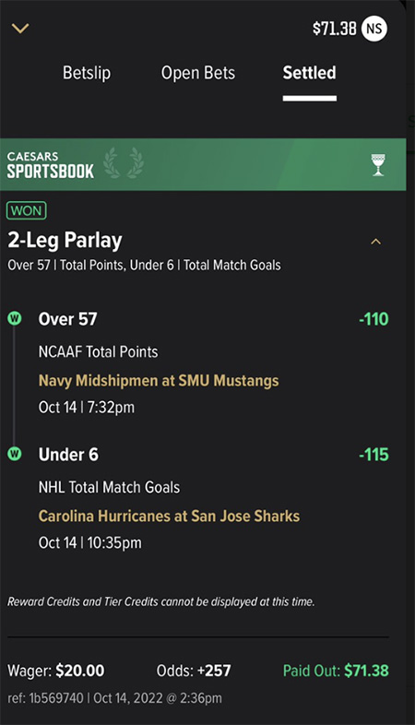Select the Settled tab

coord(309,73)
